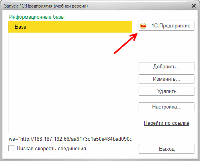
Task: Click the red arrow annotation
Action: click(x=126, y=43)
